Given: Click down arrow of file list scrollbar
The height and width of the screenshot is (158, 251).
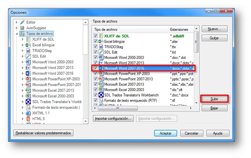Looking at the screenshot, I should pyautogui.click(x=196, y=103).
